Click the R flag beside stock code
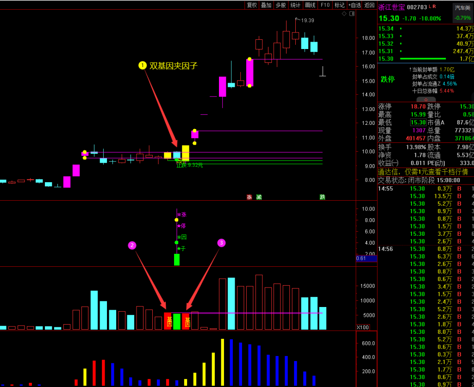The height and width of the screenshot is (387, 474). tap(434, 6)
